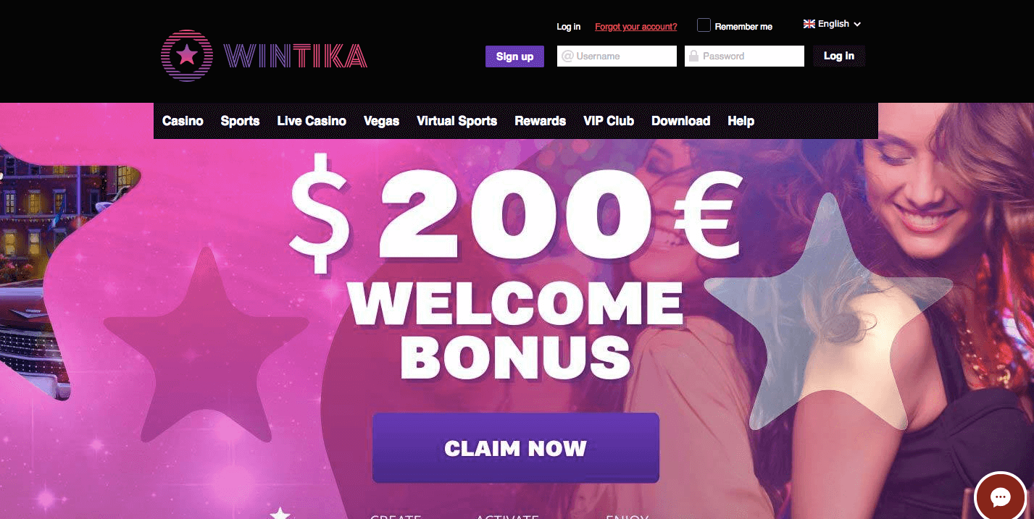Click the CLAIM NOW button
1034x519 pixels.
(516, 448)
